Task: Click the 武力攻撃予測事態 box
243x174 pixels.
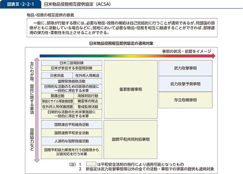Action: pos(185,84)
